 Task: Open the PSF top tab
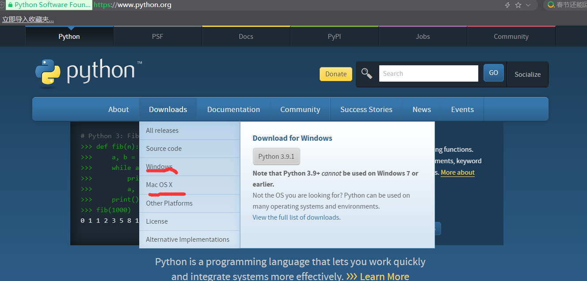158,36
